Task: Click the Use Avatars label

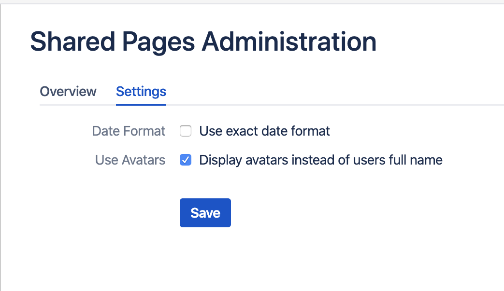Action: click(130, 160)
